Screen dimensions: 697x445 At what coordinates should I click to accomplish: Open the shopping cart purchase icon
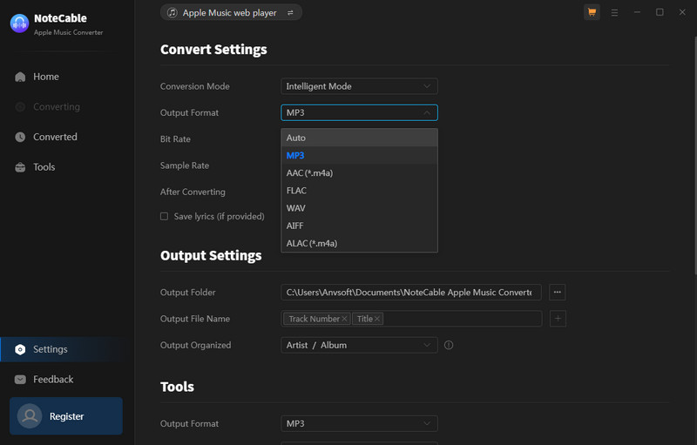click(592, 12)
